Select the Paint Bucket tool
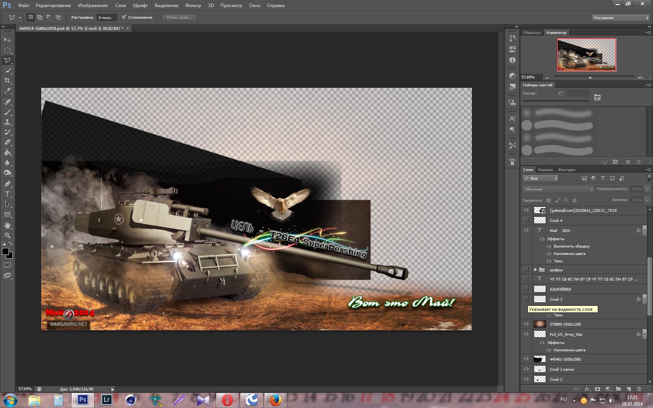The height and width of the screenshot is (408, 653). click(7, 152)
